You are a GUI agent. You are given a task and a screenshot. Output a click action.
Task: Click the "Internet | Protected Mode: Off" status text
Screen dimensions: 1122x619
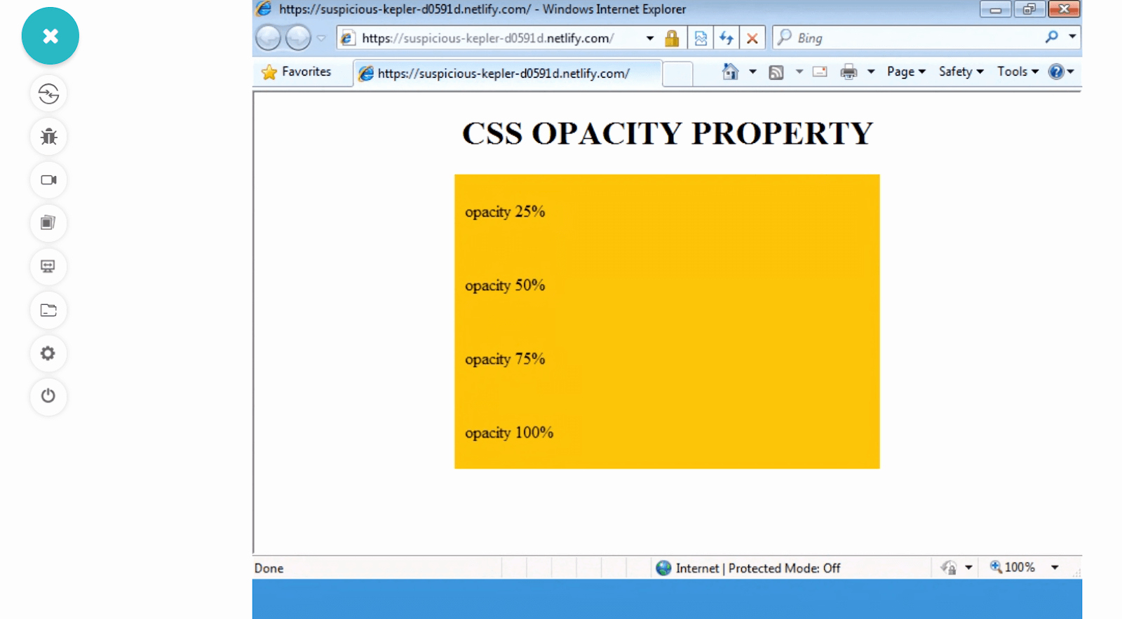coord(758,569)
